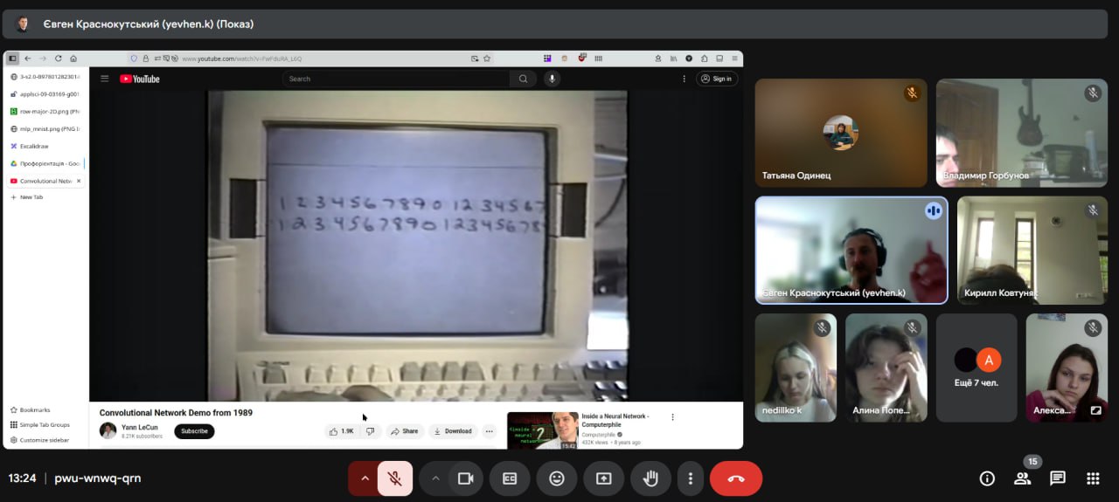This screenshot has height=502, width=1119.
Task: Present your screen now
Action: click(x=603, y=478)
